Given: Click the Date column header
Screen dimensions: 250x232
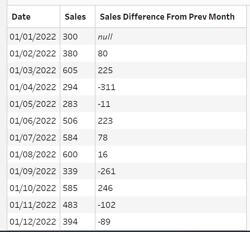Looking at the screenshot, I should 21,17.
